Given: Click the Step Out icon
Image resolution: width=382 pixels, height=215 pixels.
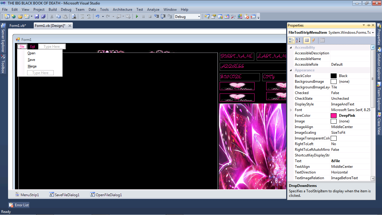Looking at the screenshot, I should (x=170, y=17).
